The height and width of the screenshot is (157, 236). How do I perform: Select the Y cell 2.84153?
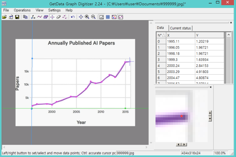(x=209, y=66)
